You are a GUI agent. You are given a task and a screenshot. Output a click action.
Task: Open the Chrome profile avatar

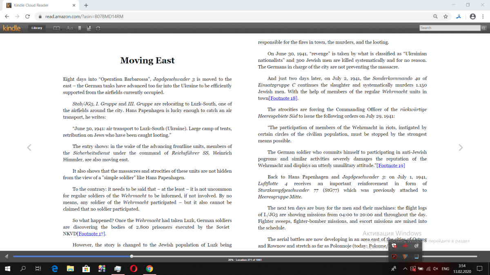[472, 16]
